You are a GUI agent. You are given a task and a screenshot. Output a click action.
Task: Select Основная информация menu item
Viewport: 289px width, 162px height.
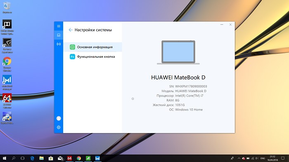tap(92, 47)
